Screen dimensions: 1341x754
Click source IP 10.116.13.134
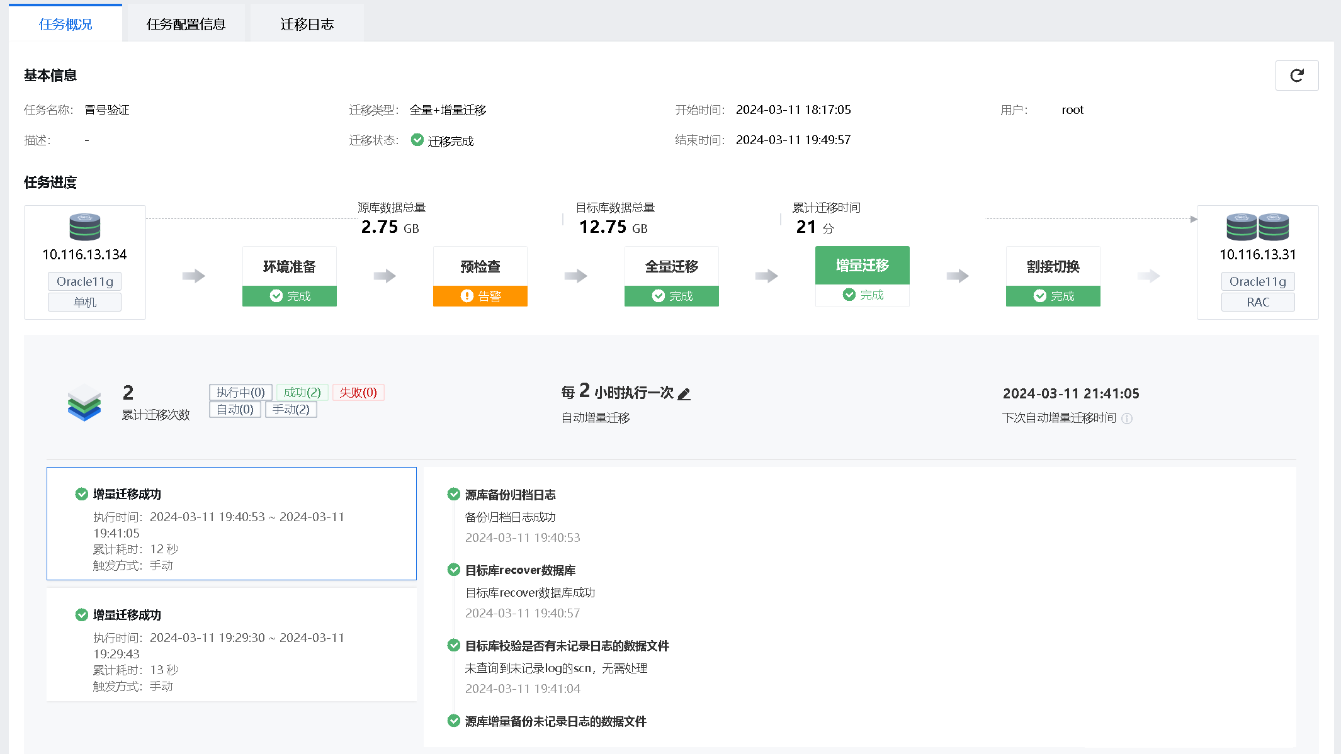[x=84, y=254]
